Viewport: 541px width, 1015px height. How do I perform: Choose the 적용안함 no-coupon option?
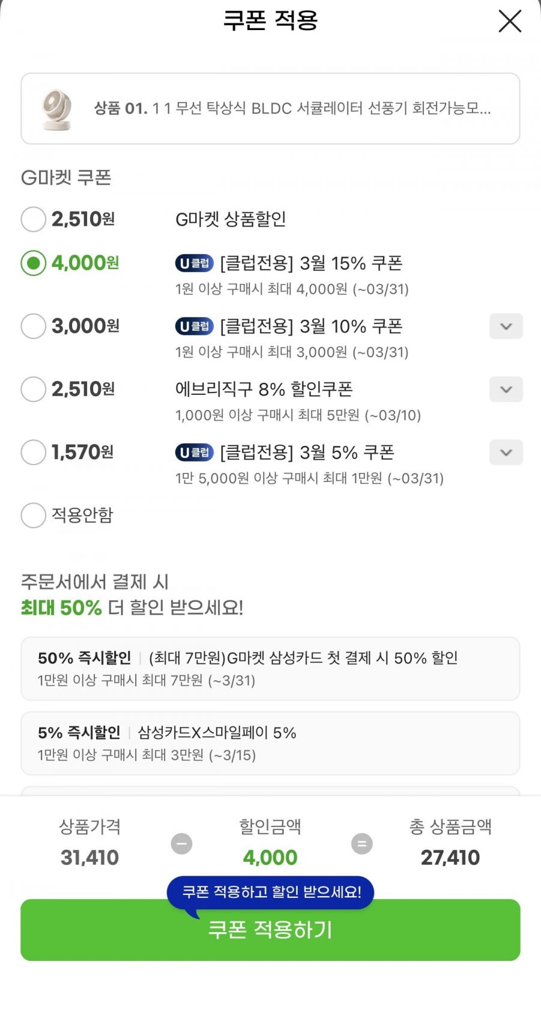point(34,516)
